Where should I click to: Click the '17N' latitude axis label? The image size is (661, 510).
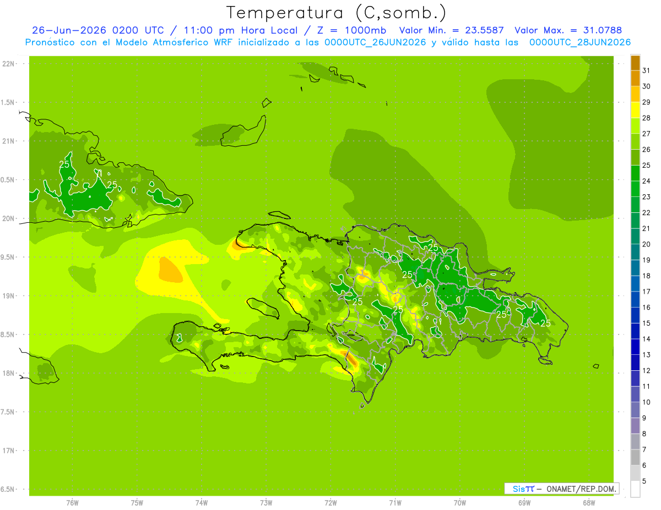click(x=9, y=451)
